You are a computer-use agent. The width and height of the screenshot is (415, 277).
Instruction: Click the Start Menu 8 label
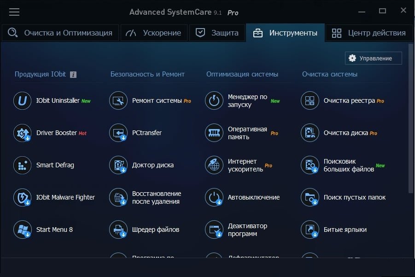coord(54,230)
